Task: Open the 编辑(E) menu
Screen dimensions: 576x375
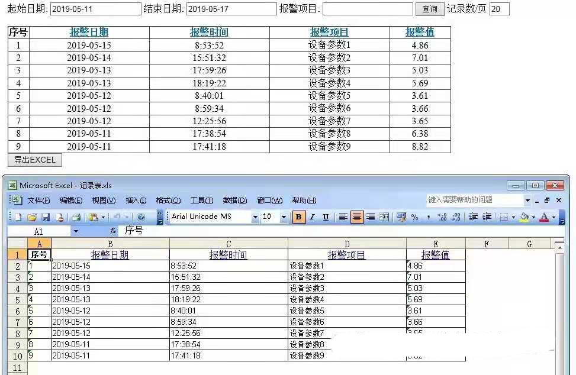Action: pyautogui.click(x=71, y=201)
